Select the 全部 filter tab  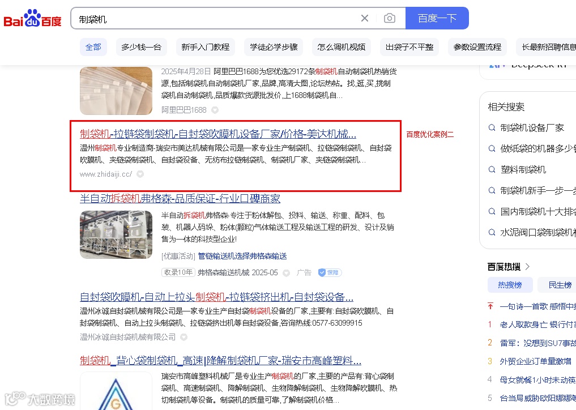(x=93, y=47)
